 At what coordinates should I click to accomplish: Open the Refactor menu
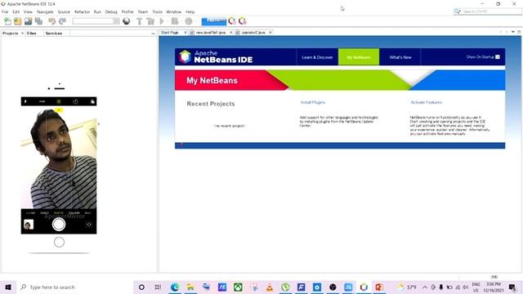82,11
